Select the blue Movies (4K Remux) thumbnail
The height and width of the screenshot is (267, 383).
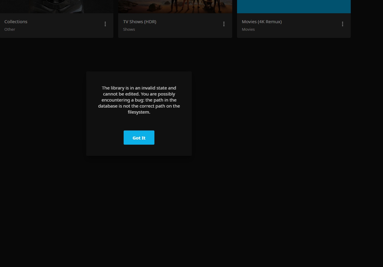tap(294, 6)
